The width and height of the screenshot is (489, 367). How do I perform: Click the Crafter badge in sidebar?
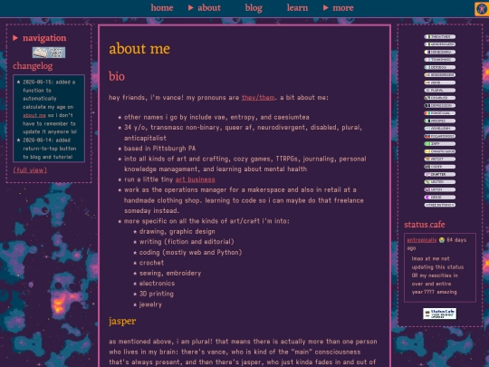(440, 175)
